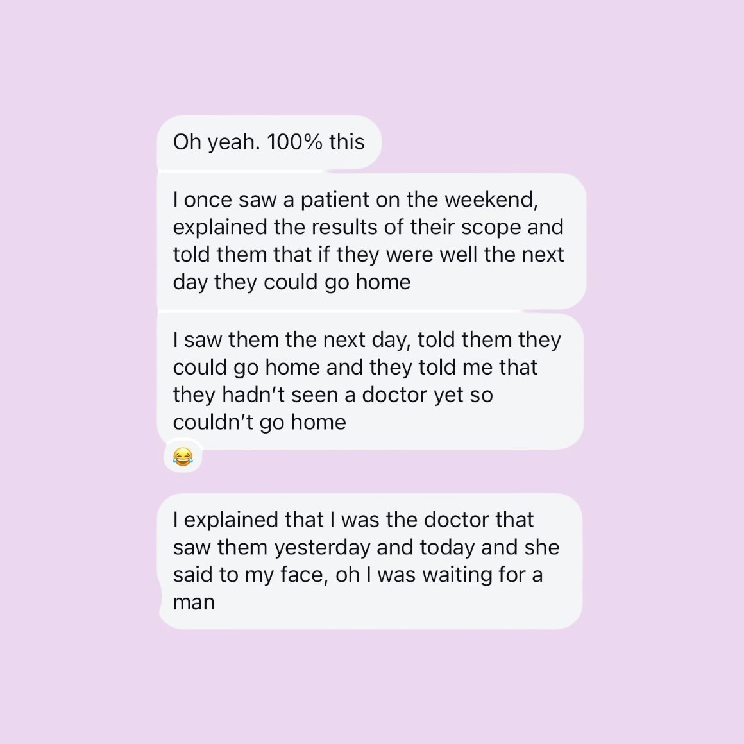
Task: Click the word 'man' in the last message
Action: coord(194,603)
